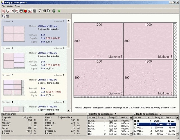This screenshot has height=140, width=180.
Task: Click Cięcie 201 szt value
Action: pyautogui.click(x=19, y=128)
